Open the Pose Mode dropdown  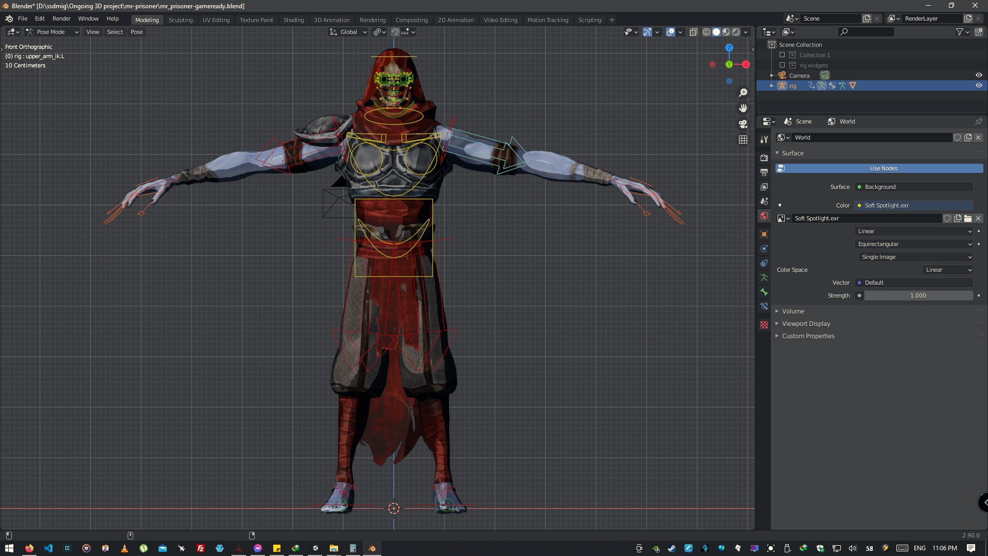click(52, 32)
